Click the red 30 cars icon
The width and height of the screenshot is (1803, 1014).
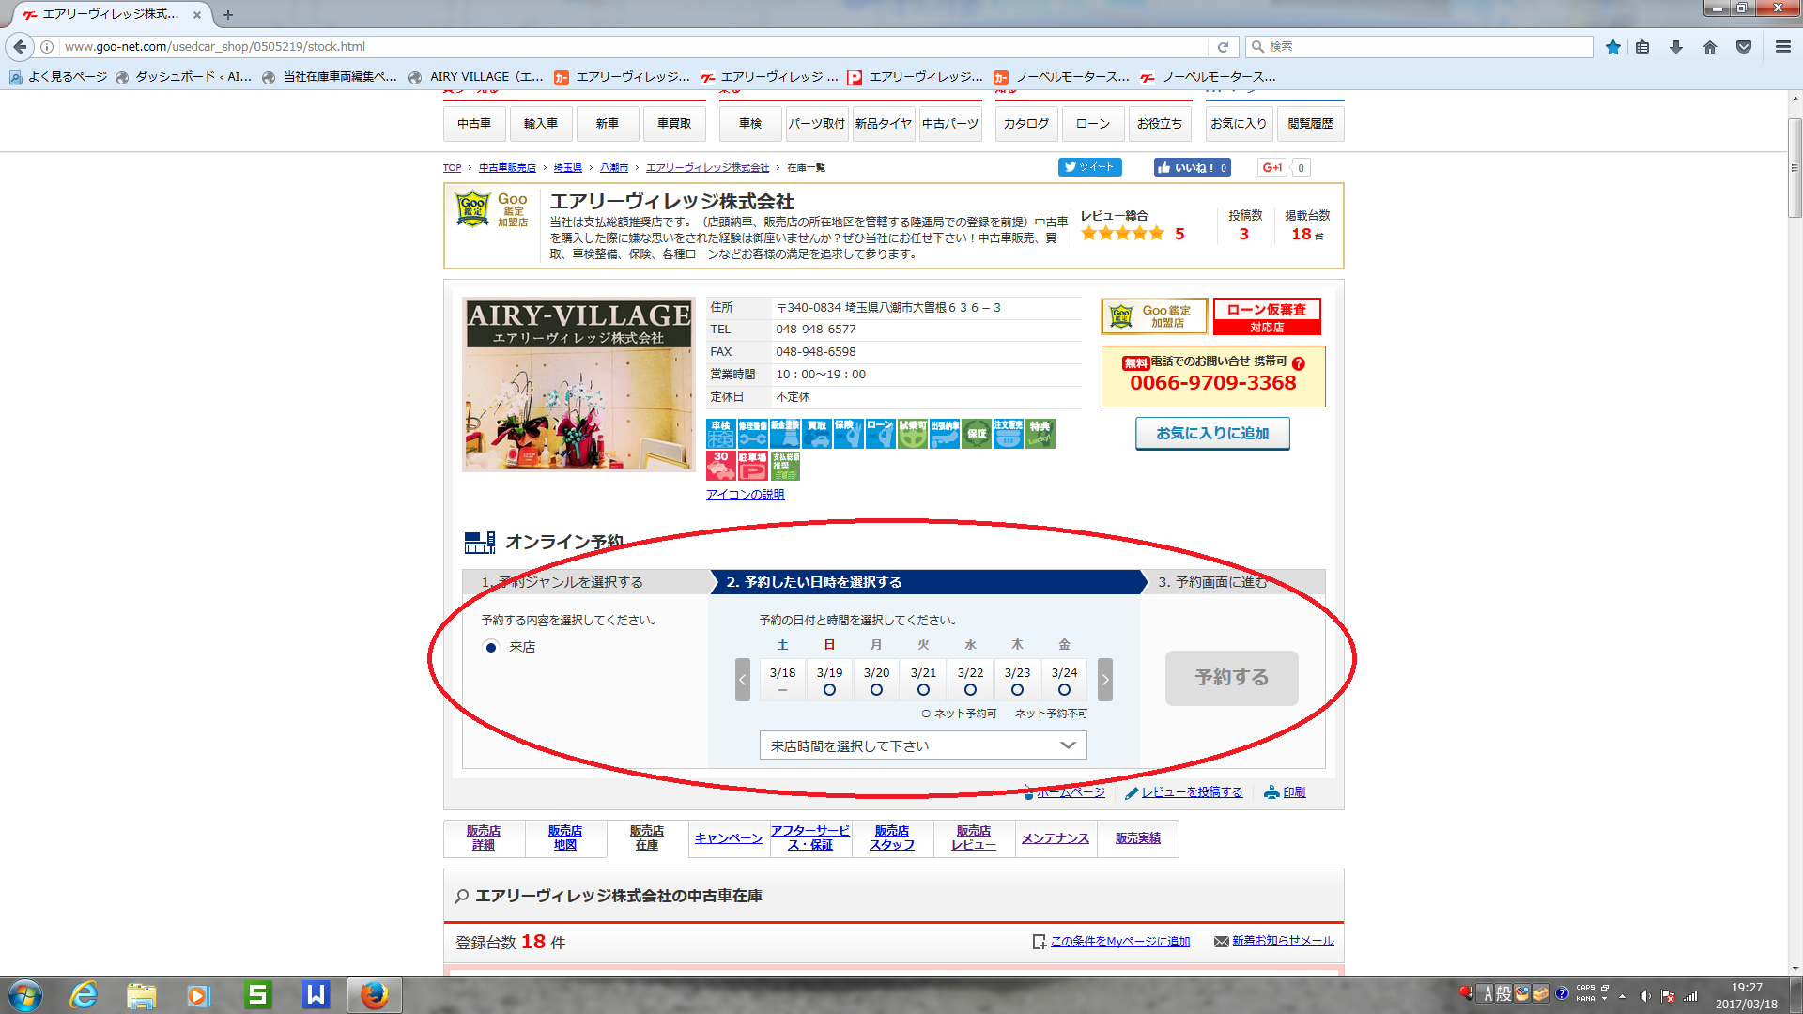(721, 466)
